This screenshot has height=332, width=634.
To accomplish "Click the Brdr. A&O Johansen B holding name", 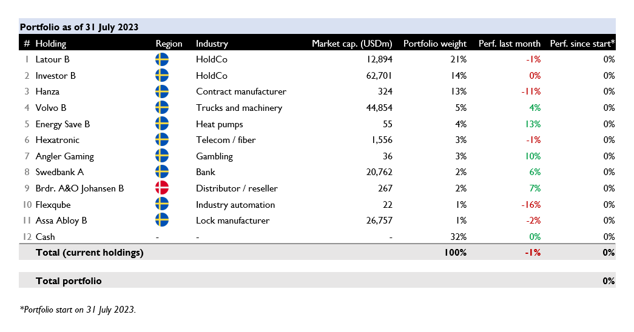I will (79, 188).
